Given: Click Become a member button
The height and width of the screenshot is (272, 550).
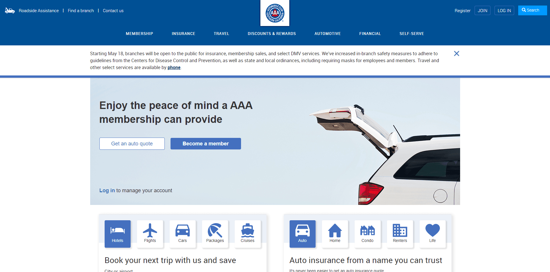Looking at the screenshot, I should [x=206, y=144].
